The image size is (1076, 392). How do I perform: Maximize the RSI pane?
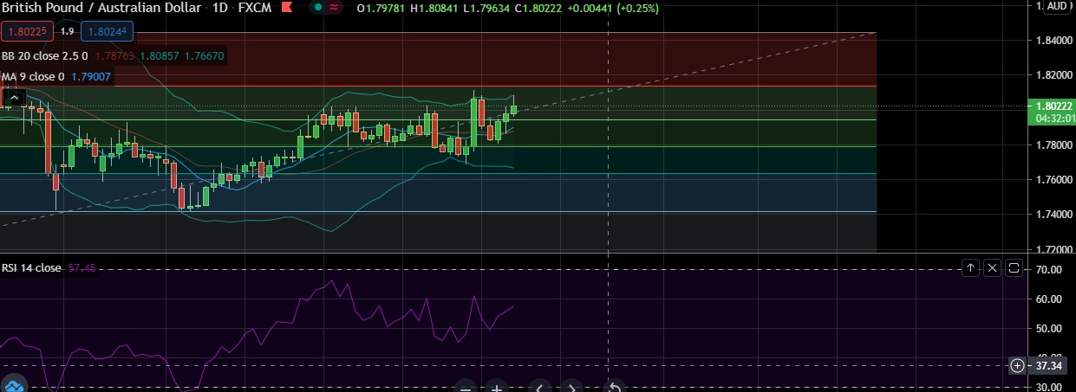[1015, 268]
